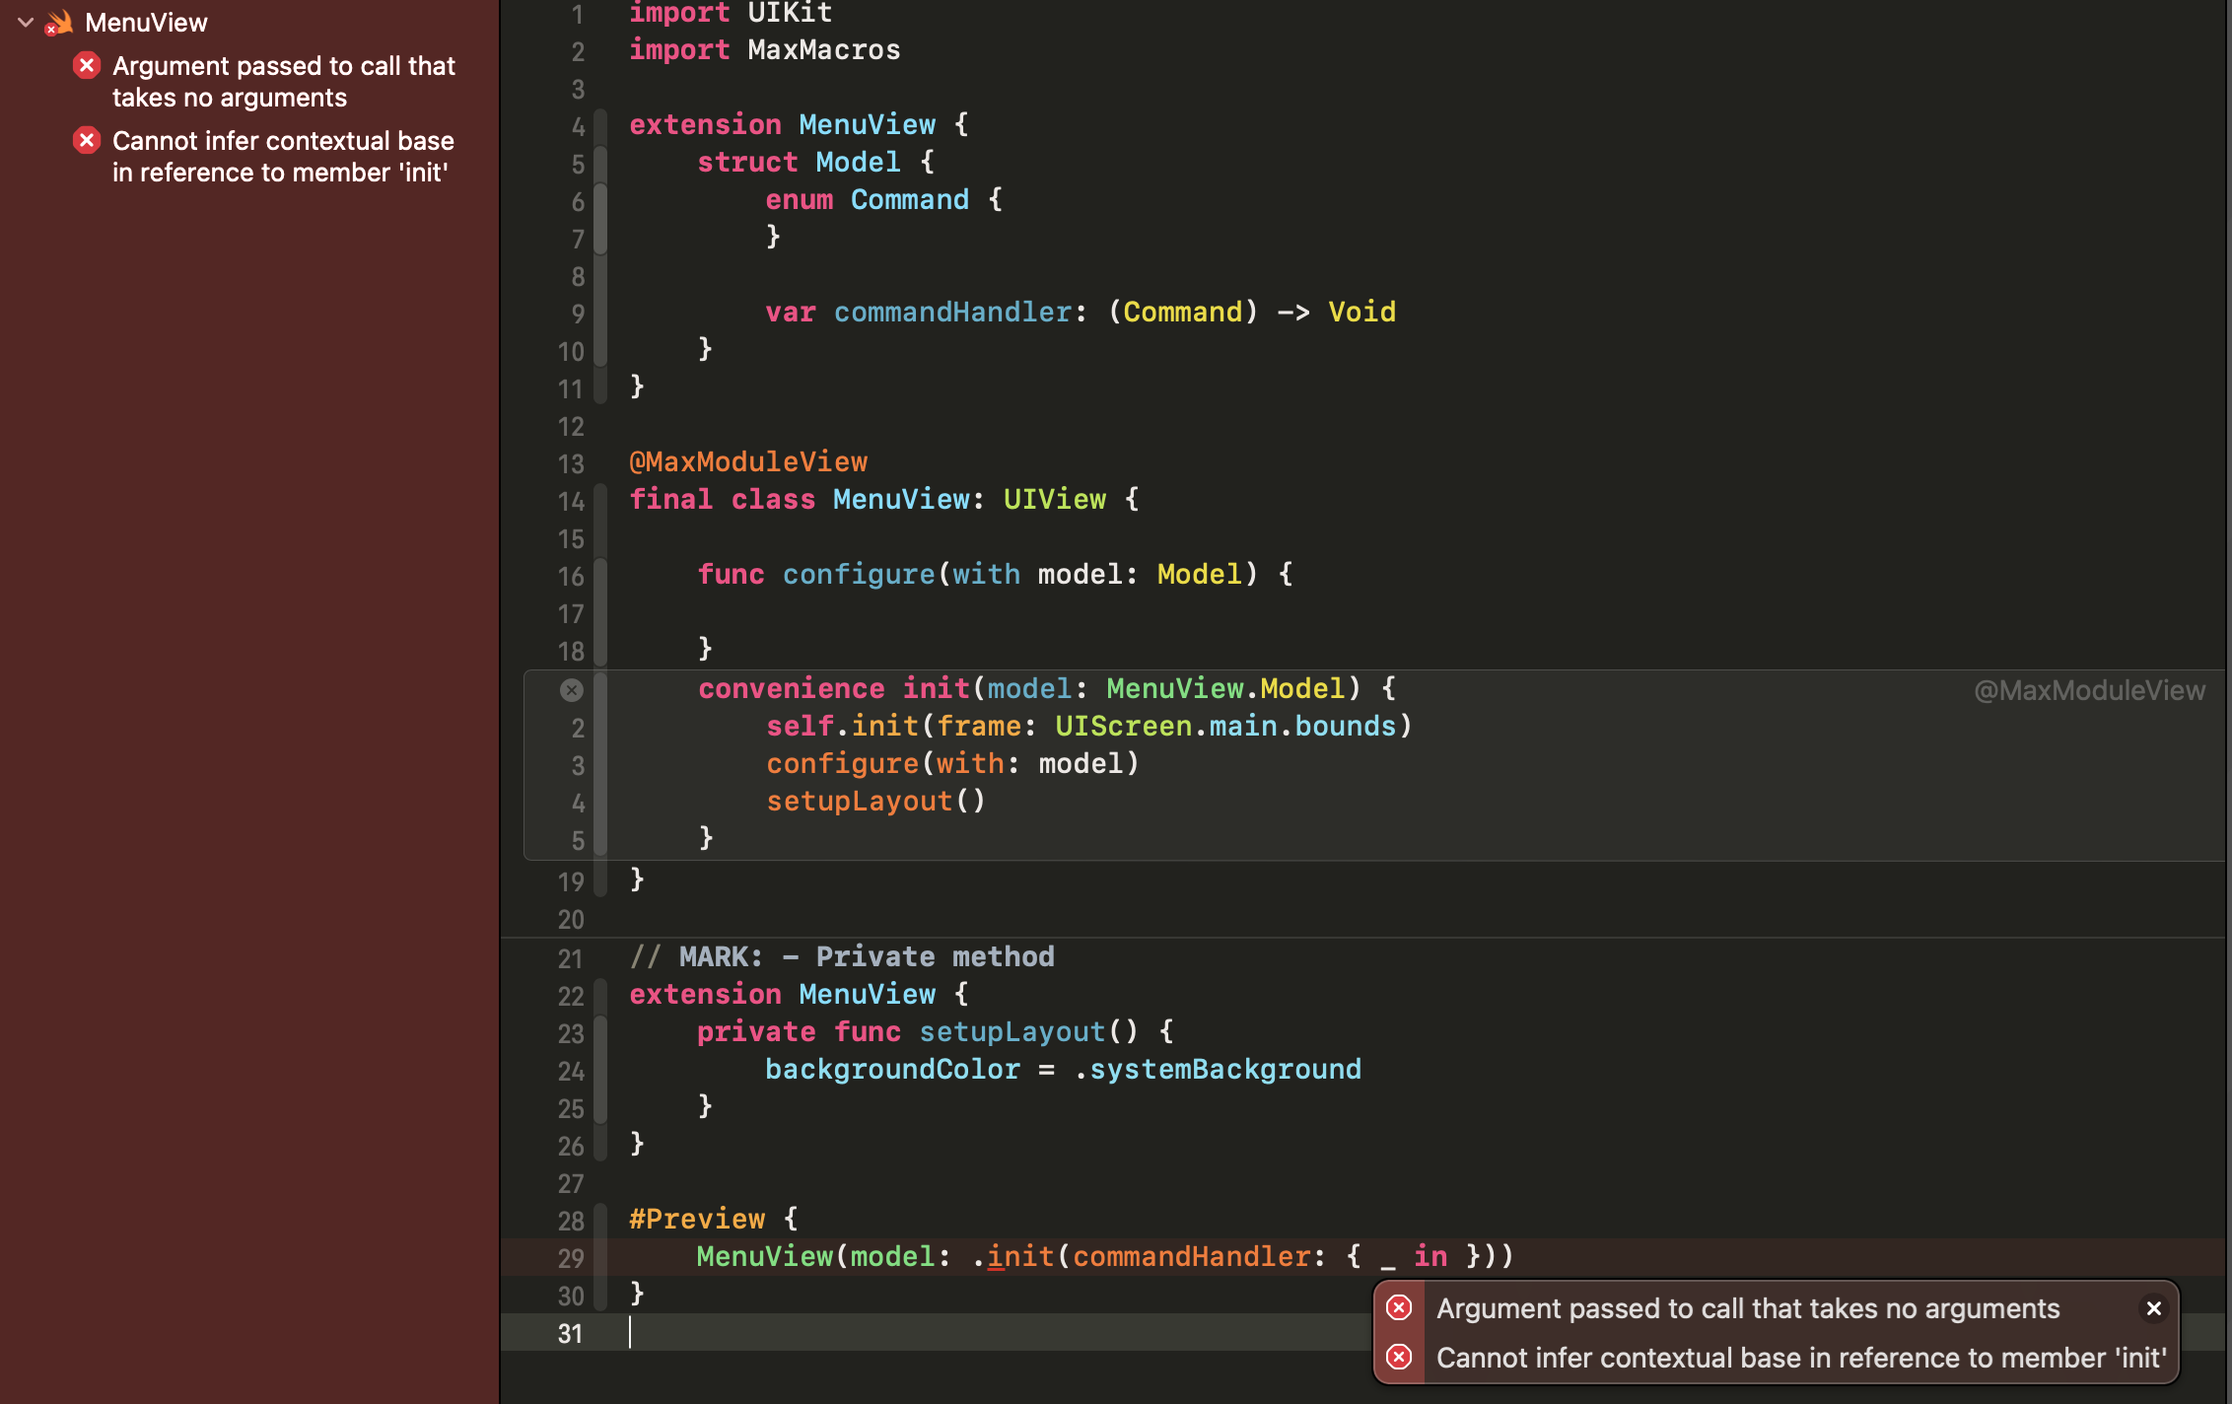Click navigator error icon beside "Cannot infer contextual base"
Viewport: 2232px width, 1404px height.
[87, 141]
